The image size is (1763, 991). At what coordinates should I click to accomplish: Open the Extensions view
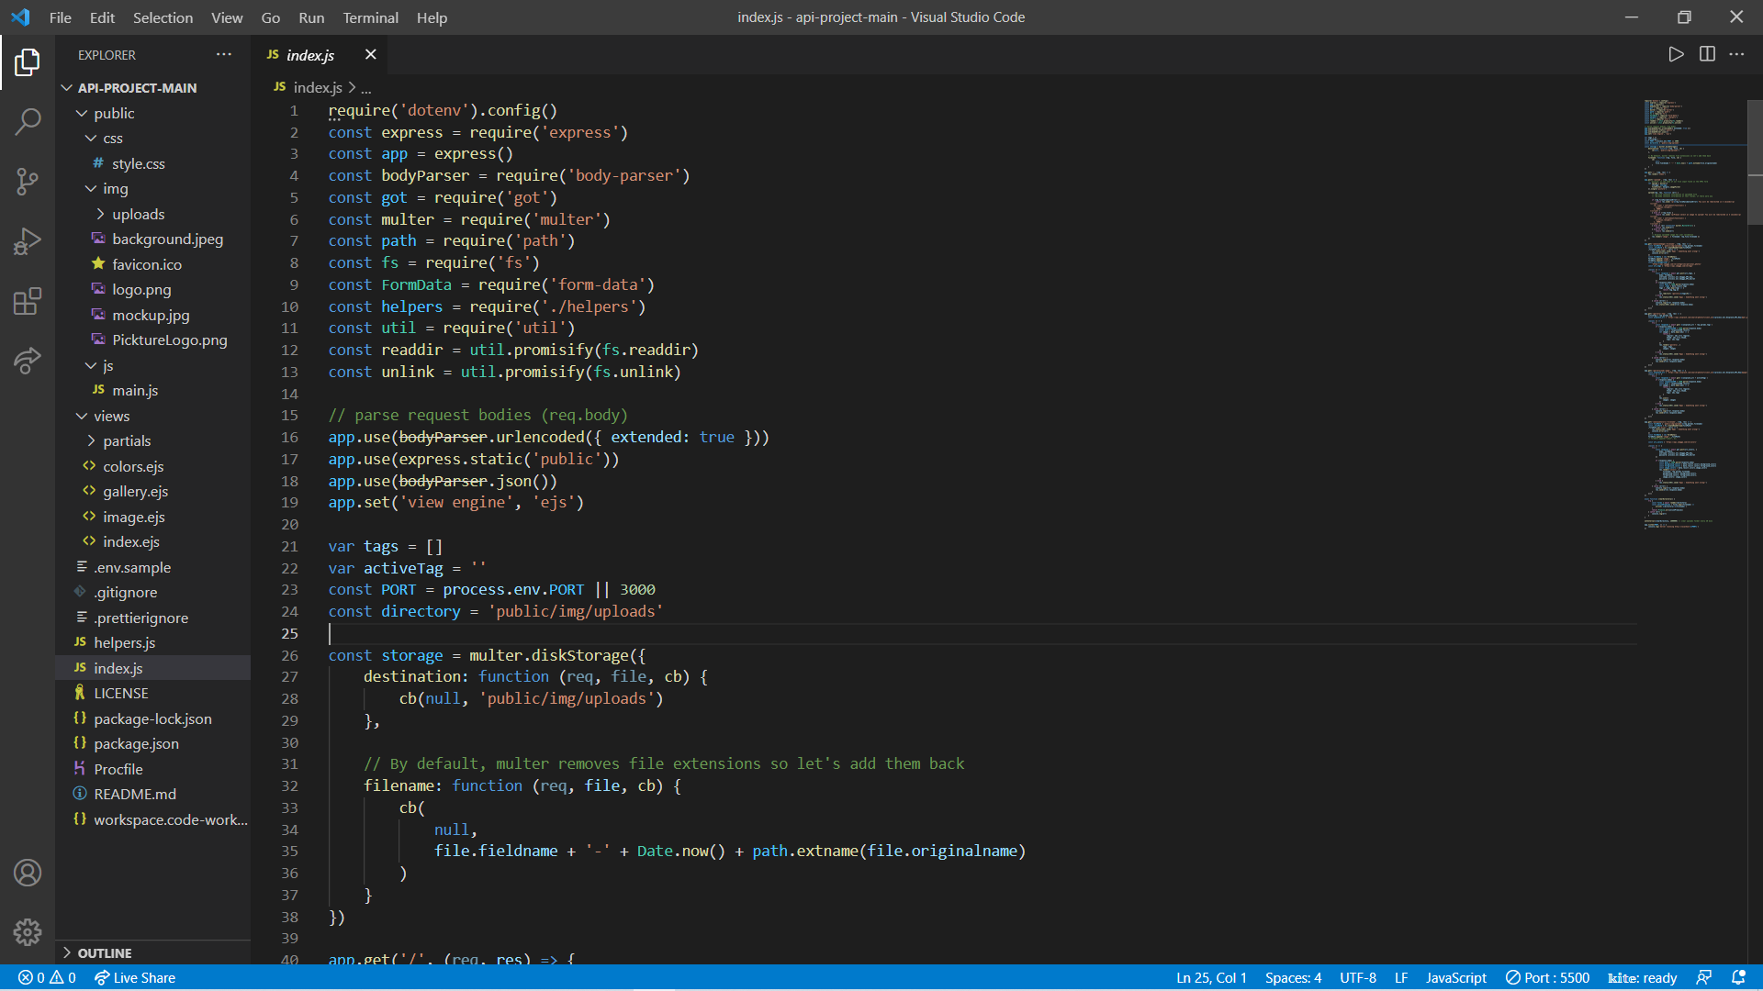click(28, 301)
